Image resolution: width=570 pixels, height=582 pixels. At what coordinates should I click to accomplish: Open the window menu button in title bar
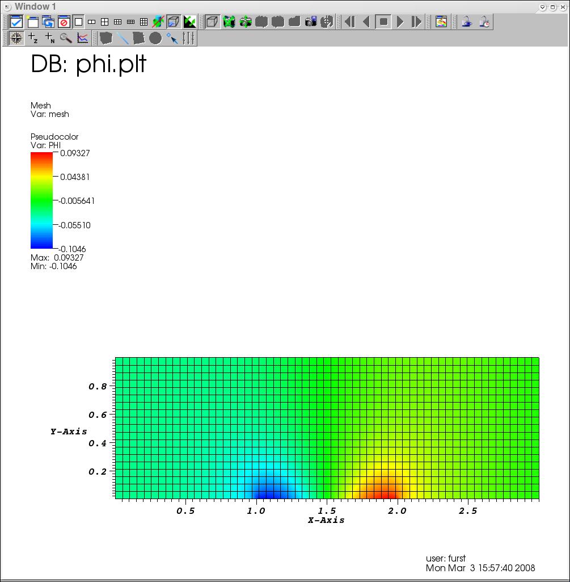[7, 7]
